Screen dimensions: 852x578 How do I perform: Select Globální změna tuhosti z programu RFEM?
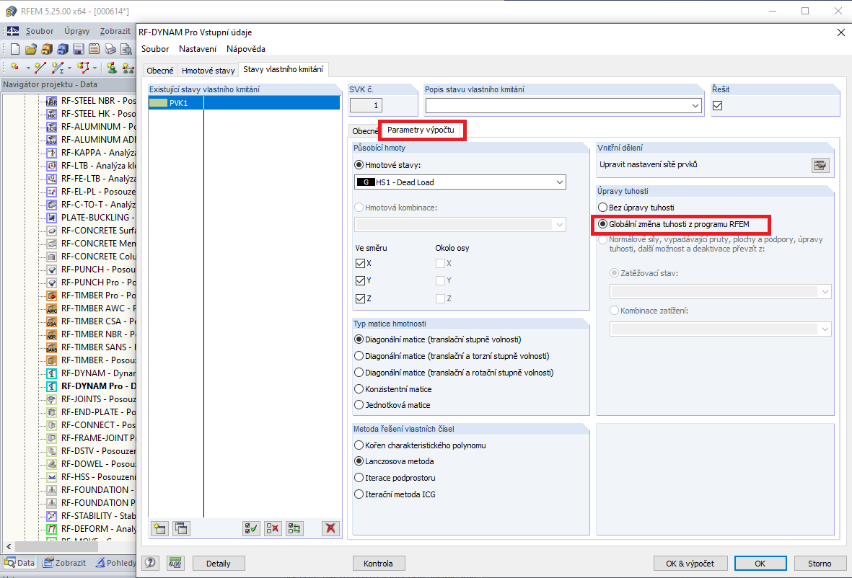[602, 223]
